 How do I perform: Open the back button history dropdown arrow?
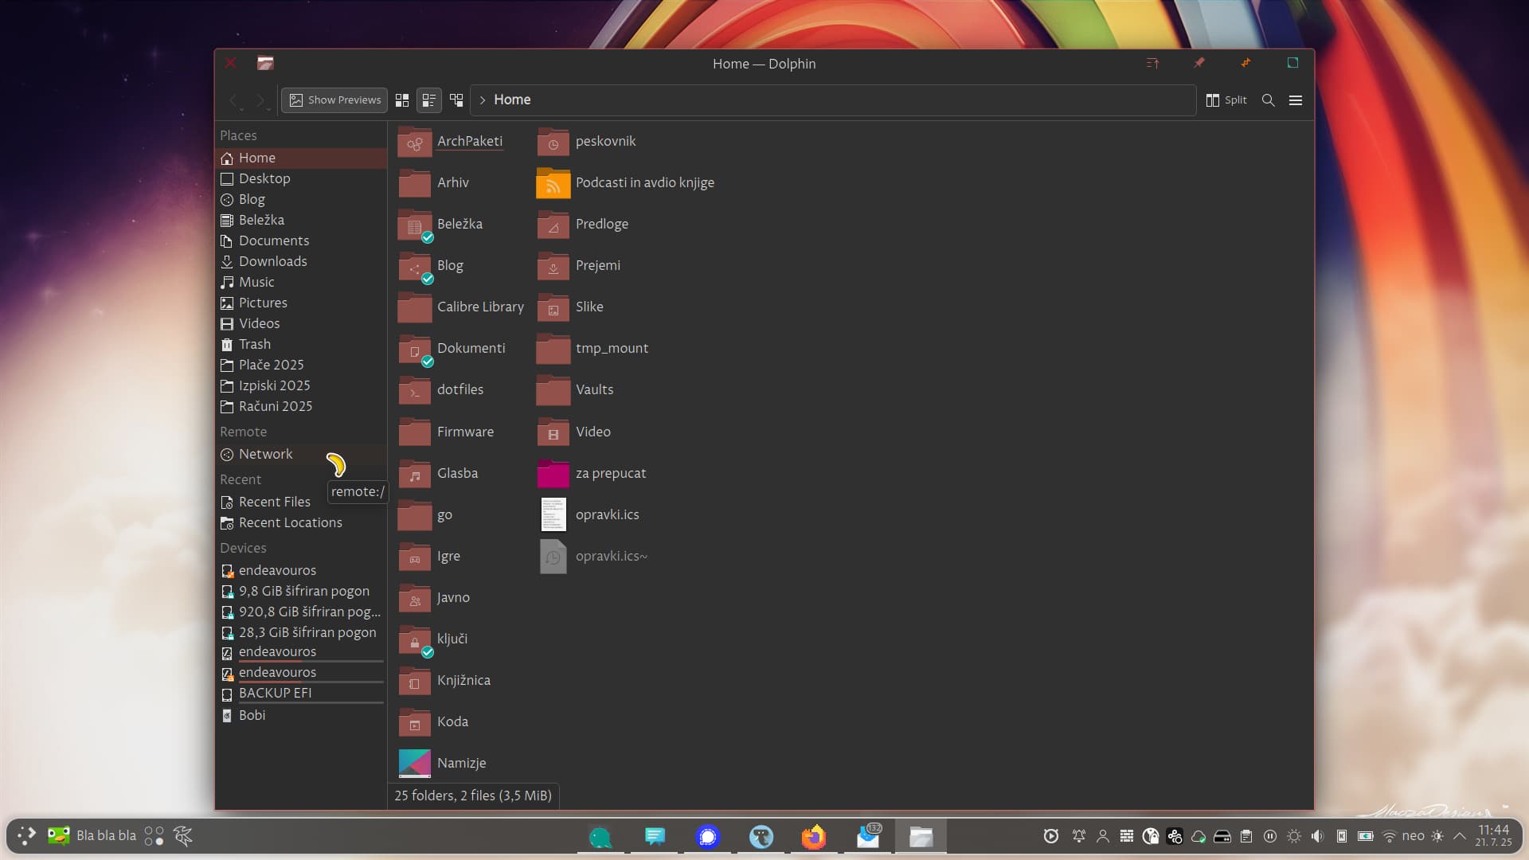(x=242, y=109)
